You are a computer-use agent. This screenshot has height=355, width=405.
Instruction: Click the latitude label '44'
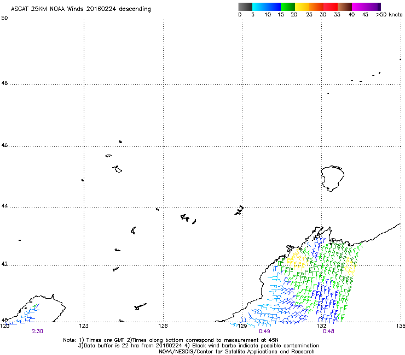tap(4, 206)
